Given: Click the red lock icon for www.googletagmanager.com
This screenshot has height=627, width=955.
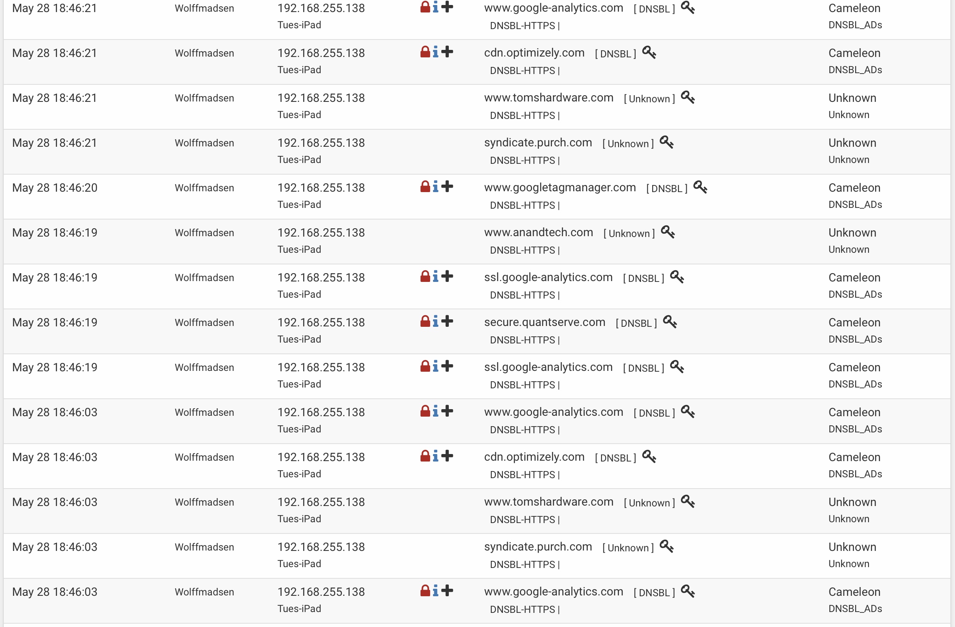Looking at the screenshot, I should coord(425,187).
